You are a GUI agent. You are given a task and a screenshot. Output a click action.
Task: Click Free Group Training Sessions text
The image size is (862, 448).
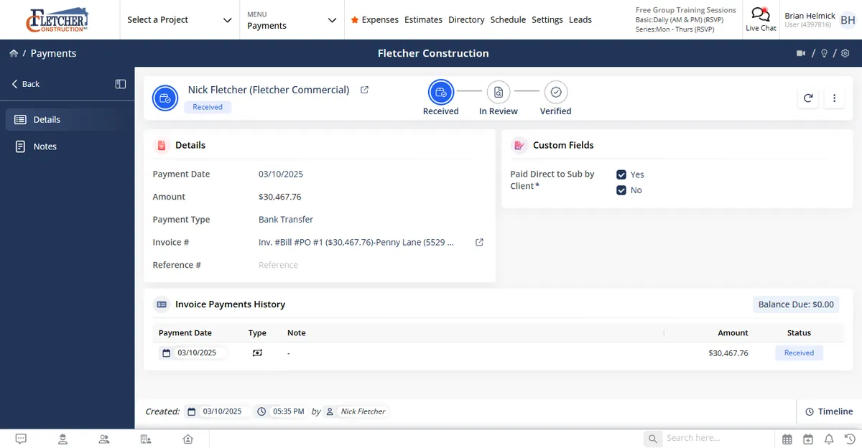(686, 10)
